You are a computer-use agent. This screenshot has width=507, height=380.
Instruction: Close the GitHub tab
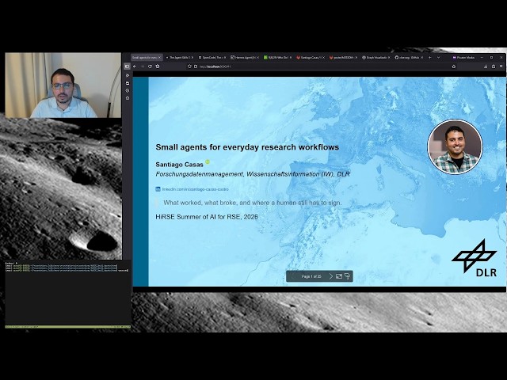click(421, 58)
